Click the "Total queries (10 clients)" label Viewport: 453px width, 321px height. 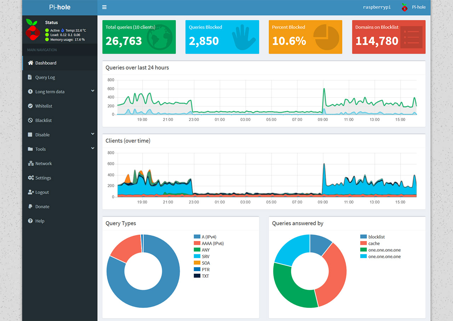pyautogui.click(x=131, y=27)
